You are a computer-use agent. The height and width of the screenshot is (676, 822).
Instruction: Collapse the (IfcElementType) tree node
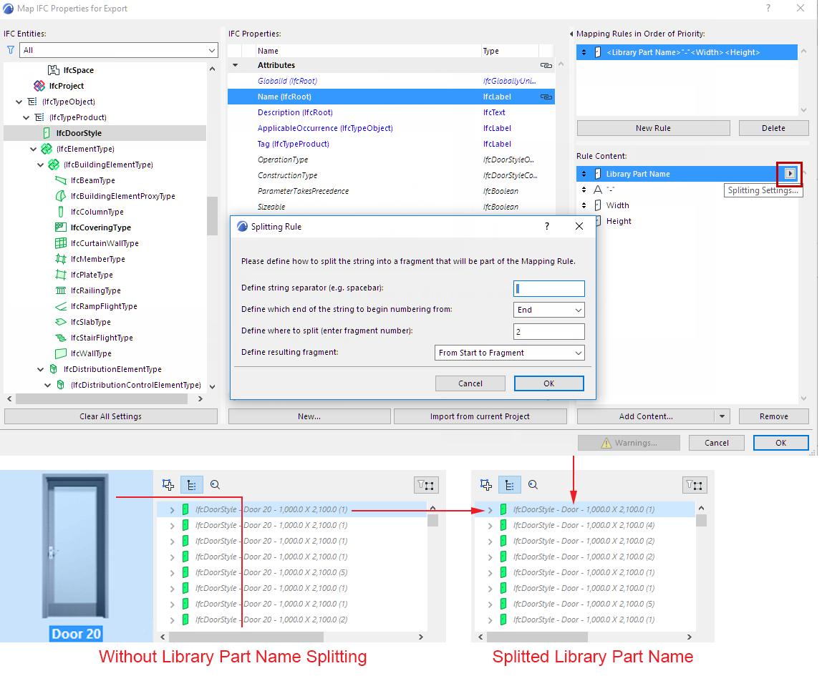(34, 149)
